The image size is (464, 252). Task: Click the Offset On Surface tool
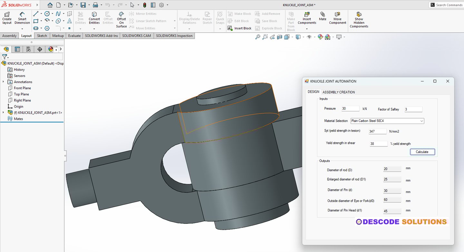tap(121, 19)
